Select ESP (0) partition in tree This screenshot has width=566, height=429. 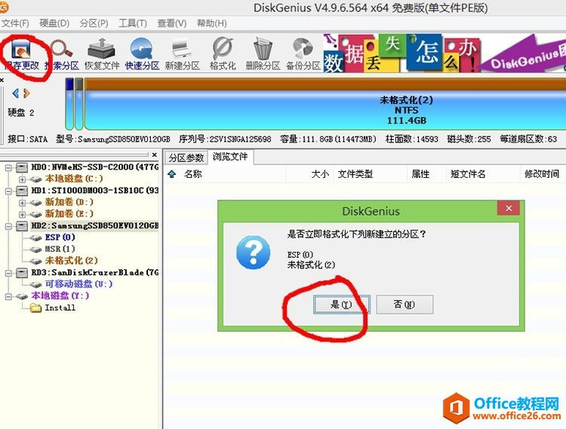pos(60,237)
